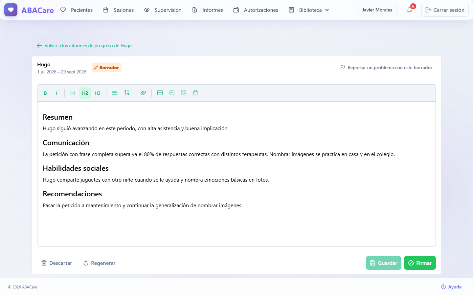This screenshot has height=295, width=473.
Task: Toggle the active H2 heading button
Action: pyautogui.click(x=85, y=93)
